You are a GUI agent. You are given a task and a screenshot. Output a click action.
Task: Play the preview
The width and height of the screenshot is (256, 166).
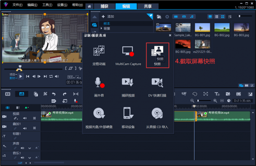pyautogui.click(x=21, y=76)
